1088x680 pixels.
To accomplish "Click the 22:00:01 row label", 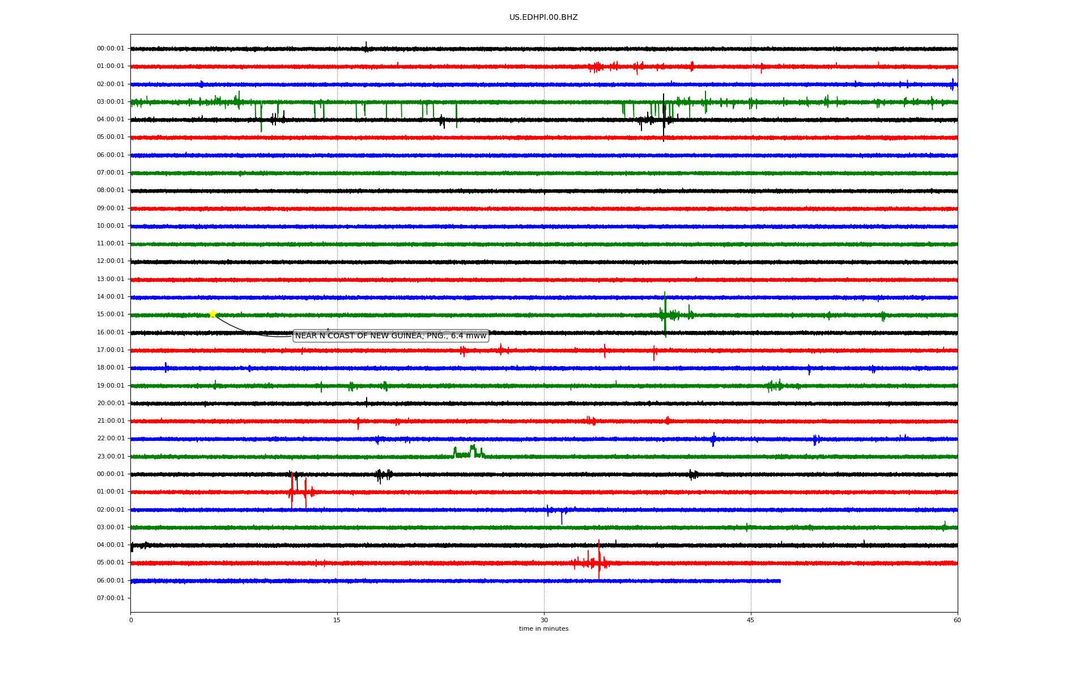I will point(110,439).
